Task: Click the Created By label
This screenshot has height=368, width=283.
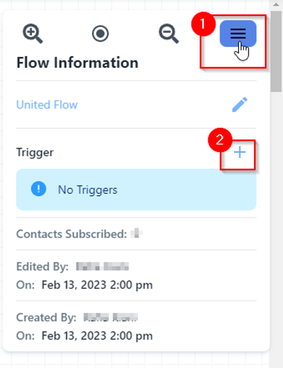Action: 46,318
